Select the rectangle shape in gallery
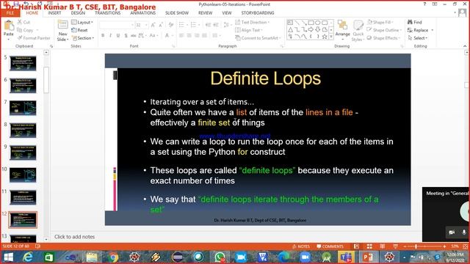Screen dimensions: 470x264 point(311,23)
